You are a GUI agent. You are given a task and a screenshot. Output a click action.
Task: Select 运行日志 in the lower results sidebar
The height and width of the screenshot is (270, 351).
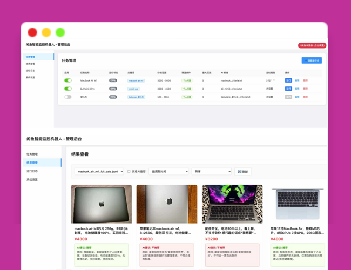33,171
